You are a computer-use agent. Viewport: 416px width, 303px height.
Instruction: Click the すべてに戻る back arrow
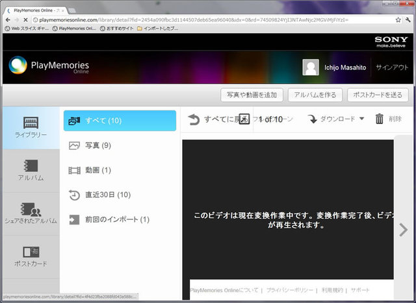[x=194, y=119]
